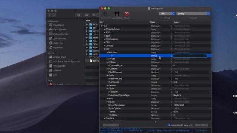This screenshot has width=237, height=133.
Task: Click the Class column header
Action: (152, 22)
